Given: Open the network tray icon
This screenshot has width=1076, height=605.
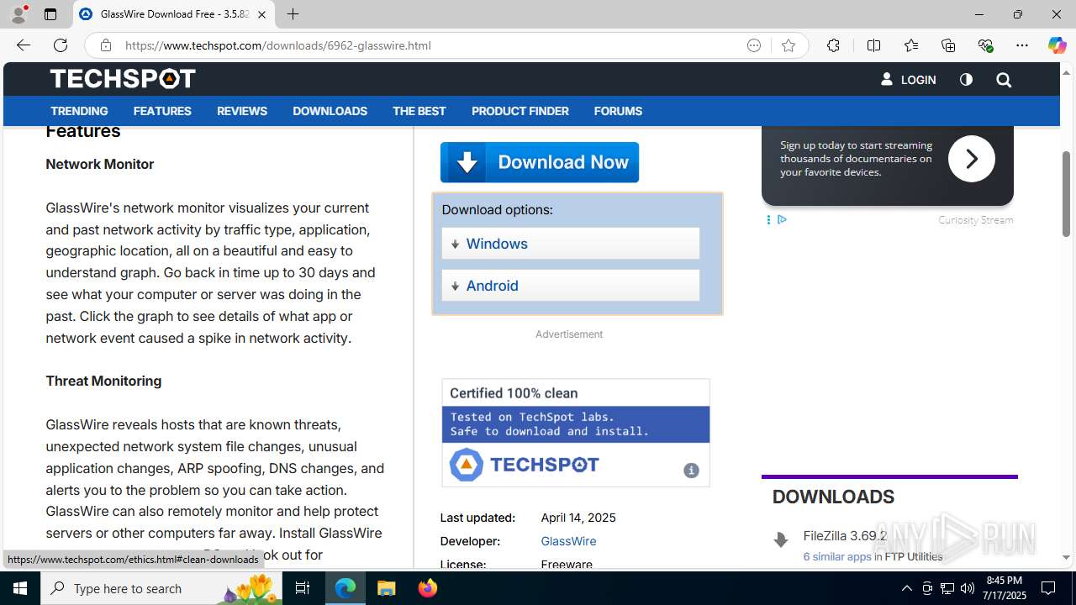Looking at the screenshot, I should click(947, 588).
